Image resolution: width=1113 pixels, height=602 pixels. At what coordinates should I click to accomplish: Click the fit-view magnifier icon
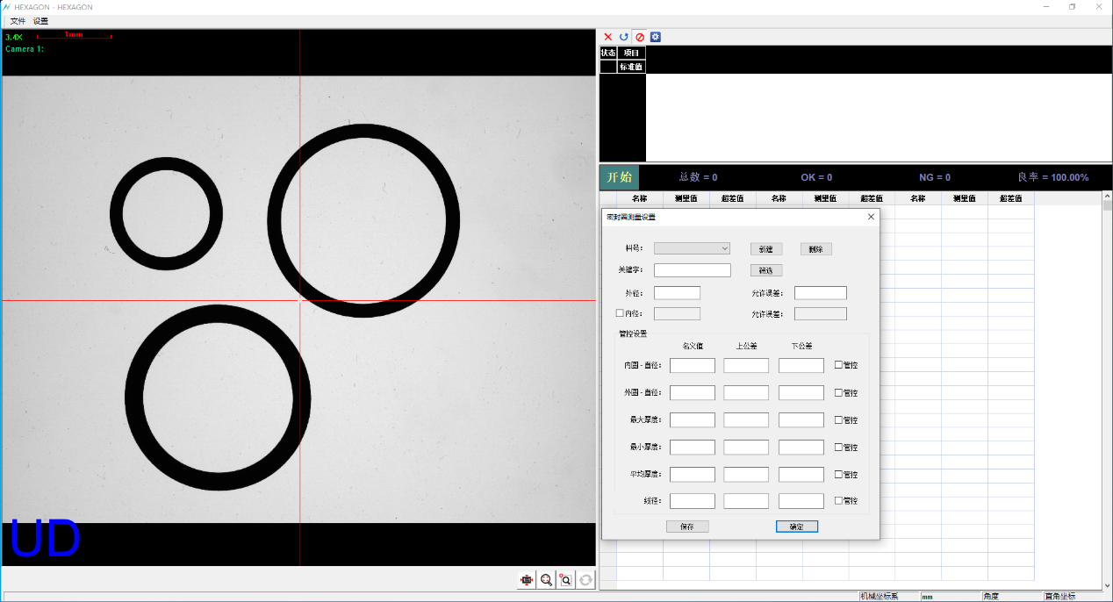546,579
